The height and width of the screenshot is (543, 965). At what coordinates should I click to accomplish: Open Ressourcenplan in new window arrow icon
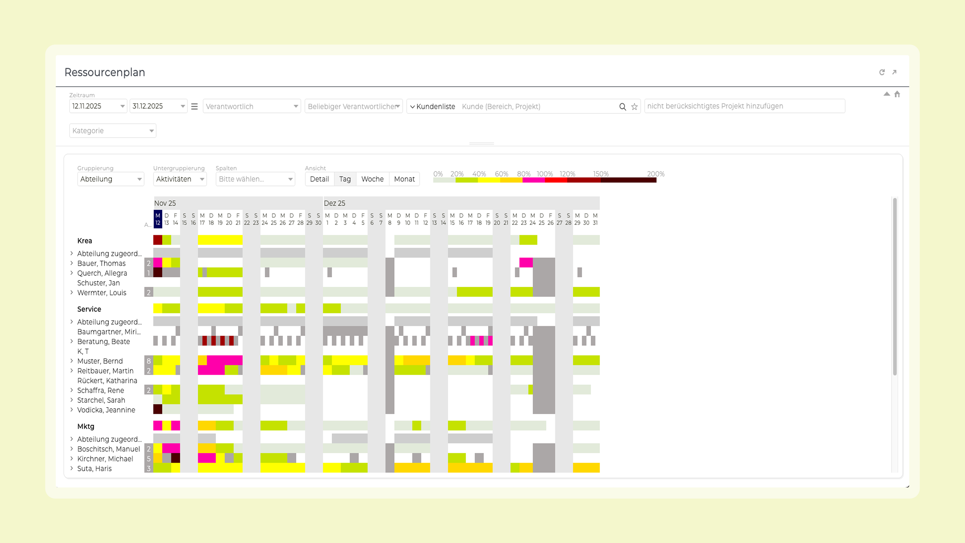click(x=894, y=72)
